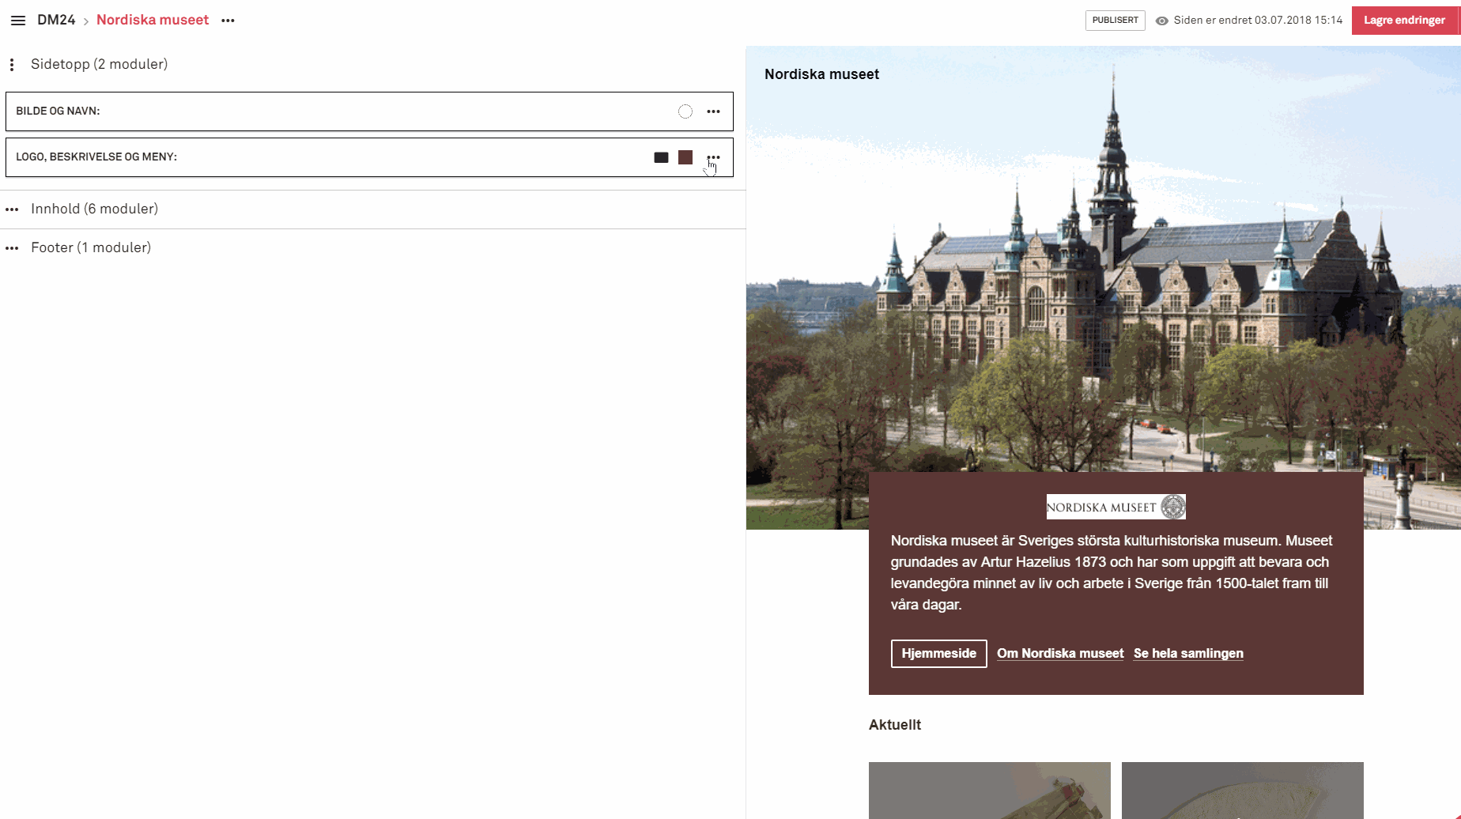Click the PUBLISERT status button

click(1115, 21)
